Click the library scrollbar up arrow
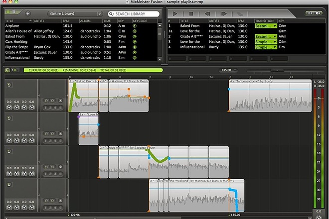This screenshot has height=219, width=329. pyautogui.click(x=160, y=25)
